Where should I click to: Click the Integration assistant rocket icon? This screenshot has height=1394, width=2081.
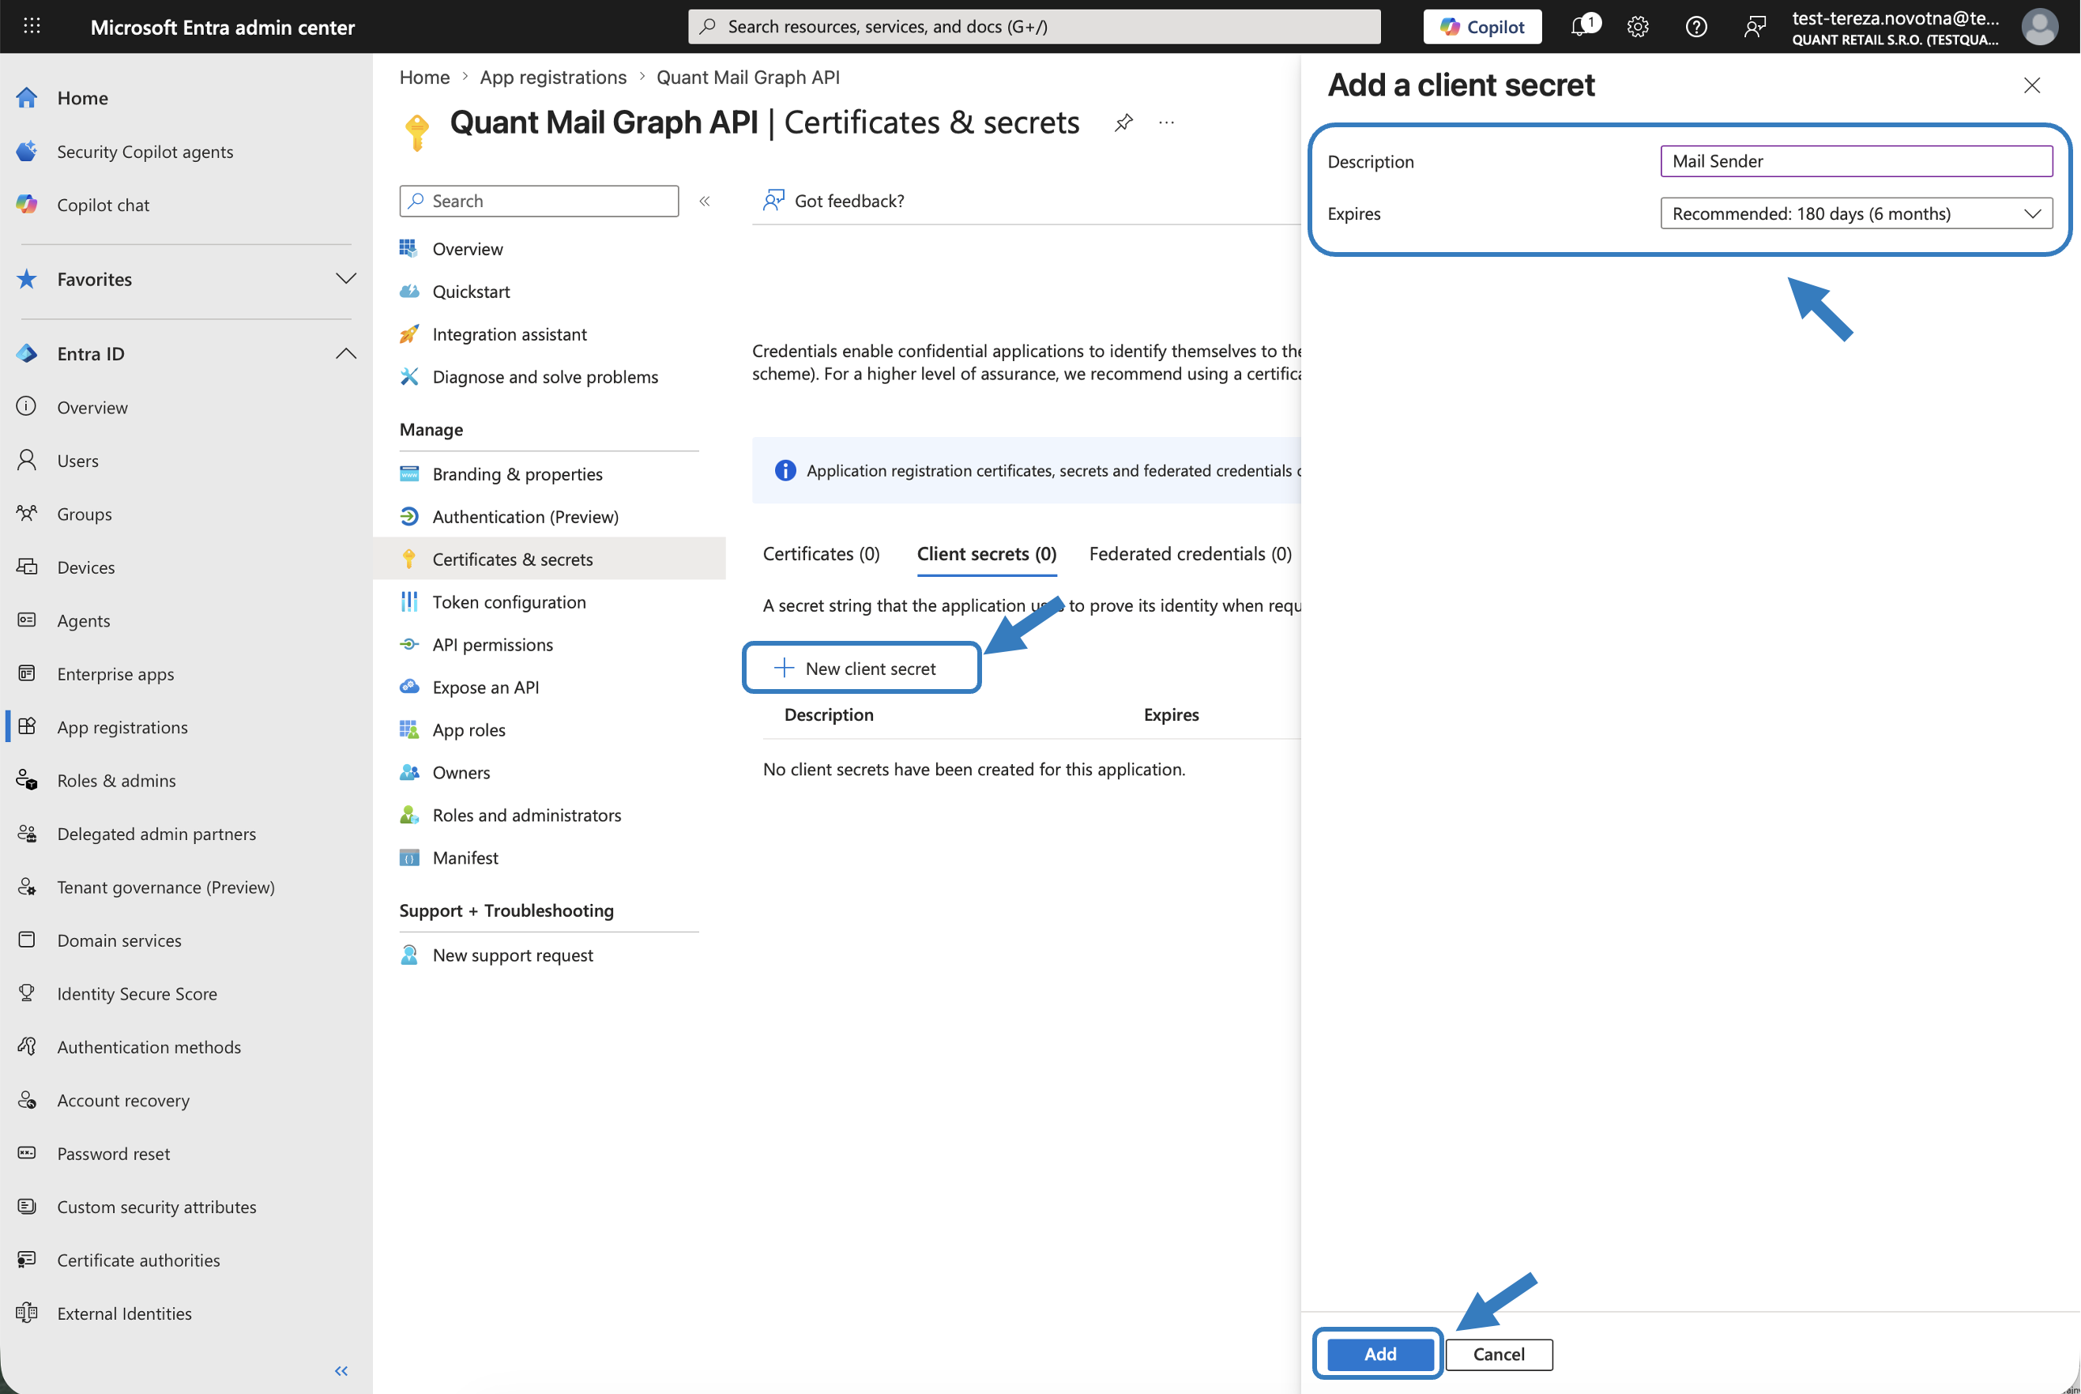pyautogui.click(x=409, y=334)
